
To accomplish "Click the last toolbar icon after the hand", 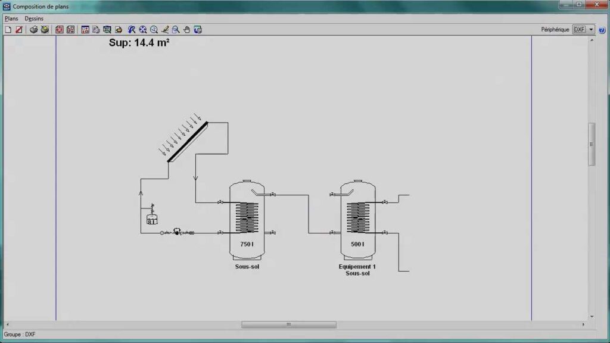I will click(x=198, y=29).
